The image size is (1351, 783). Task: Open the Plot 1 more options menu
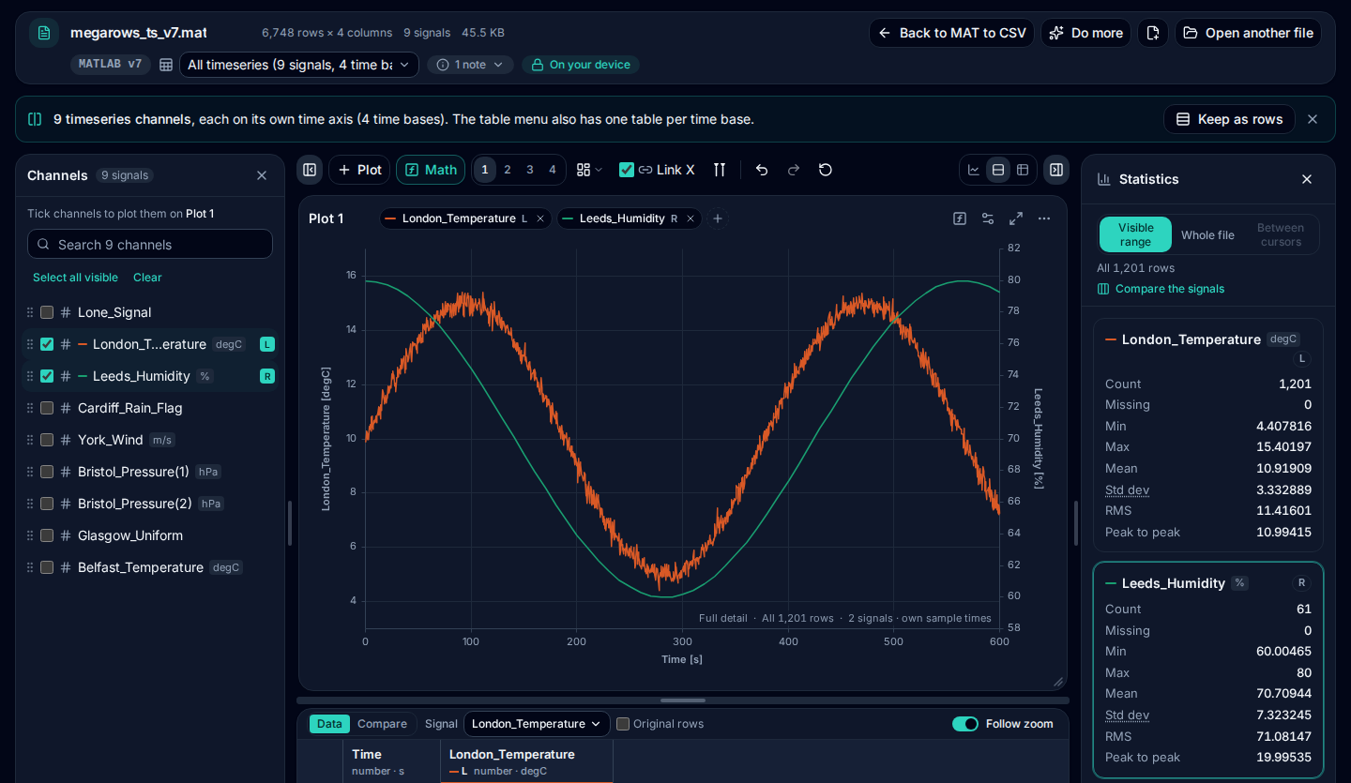click(x=1044, y=218)
